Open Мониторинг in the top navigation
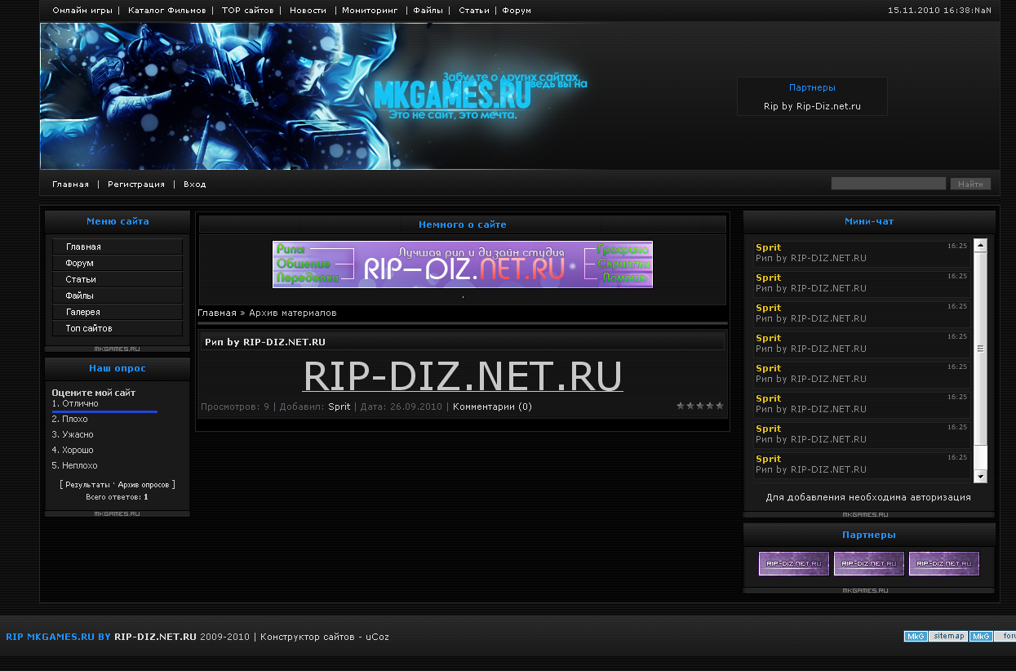The height and width of the screenshot is (671, 1016). (x=370, y=11)
